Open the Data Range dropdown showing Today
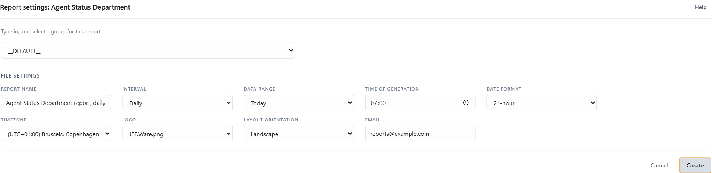 click(x=299, y=103)
